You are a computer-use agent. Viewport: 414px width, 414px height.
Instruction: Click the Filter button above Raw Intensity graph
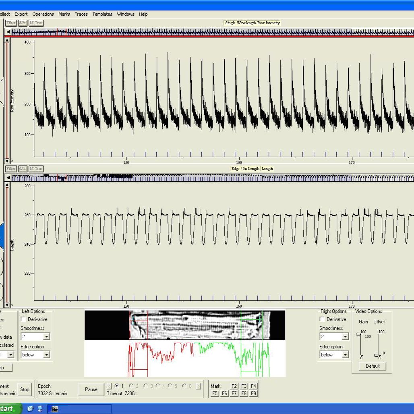click(x=11, y=23)
